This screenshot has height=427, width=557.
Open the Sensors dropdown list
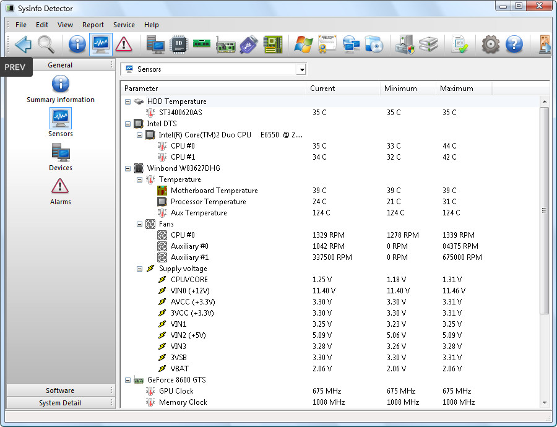(x=301, y=69)
